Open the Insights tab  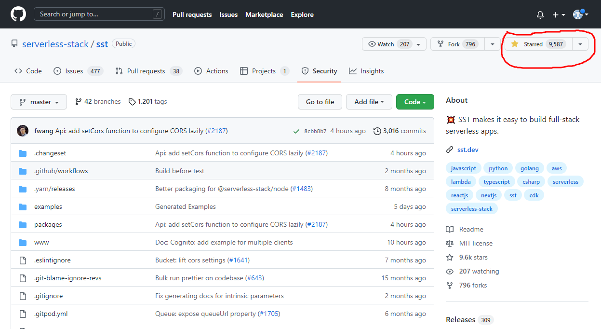click(366, 71)
